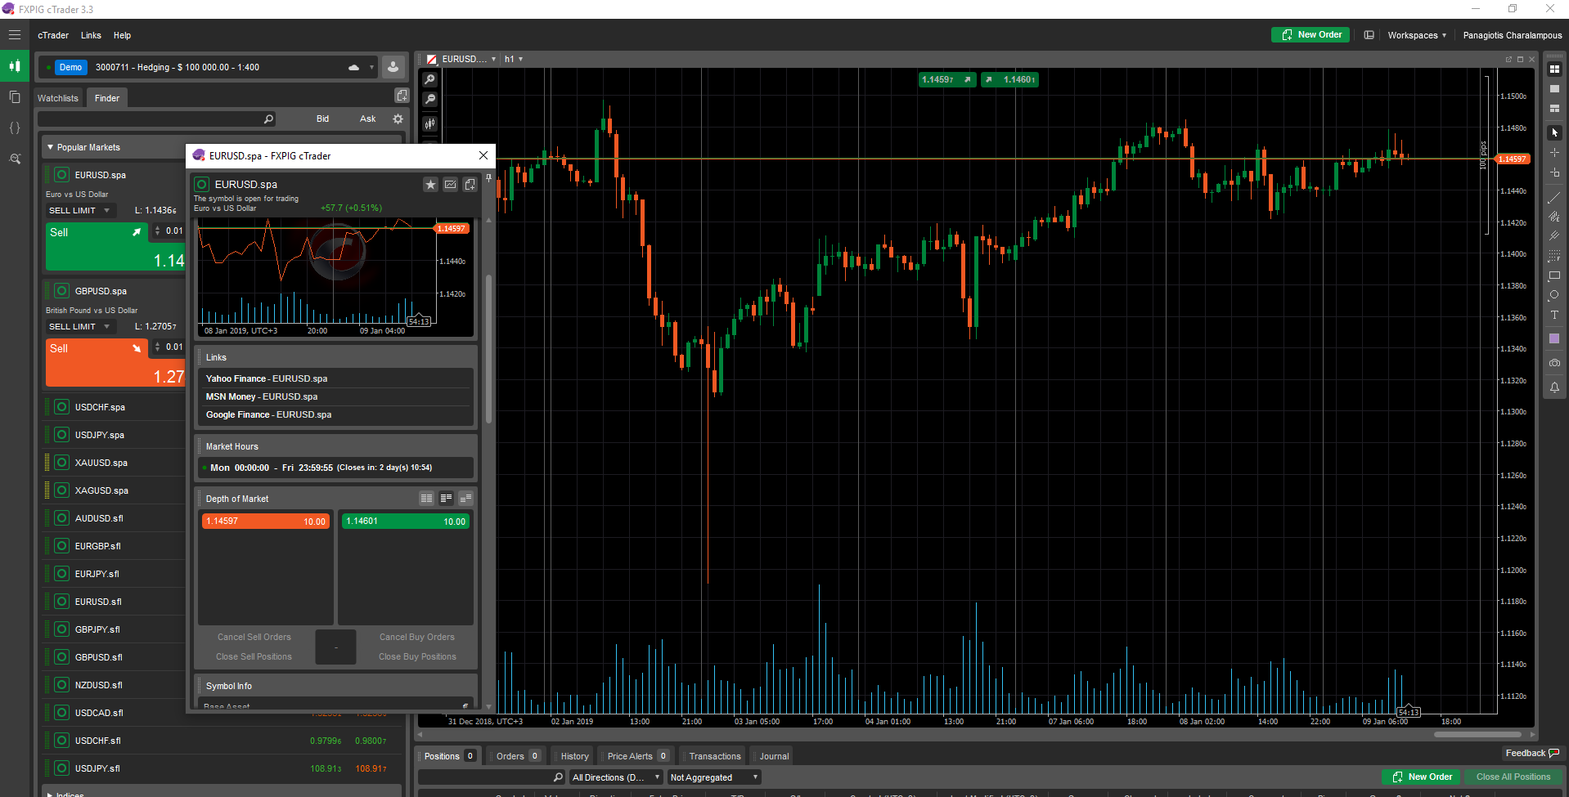This screenshot has height=797, width=1569.
Task: Switch to the Watchlists tab
Action: click(x=58, y=98)
